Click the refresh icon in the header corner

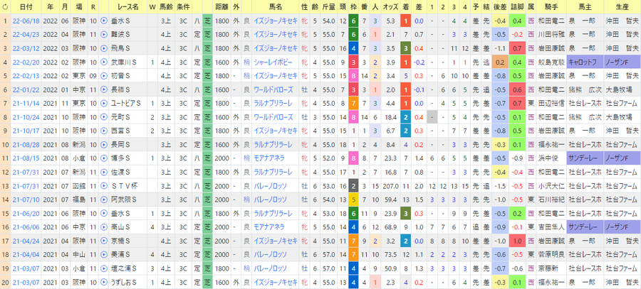click(5, 7)
